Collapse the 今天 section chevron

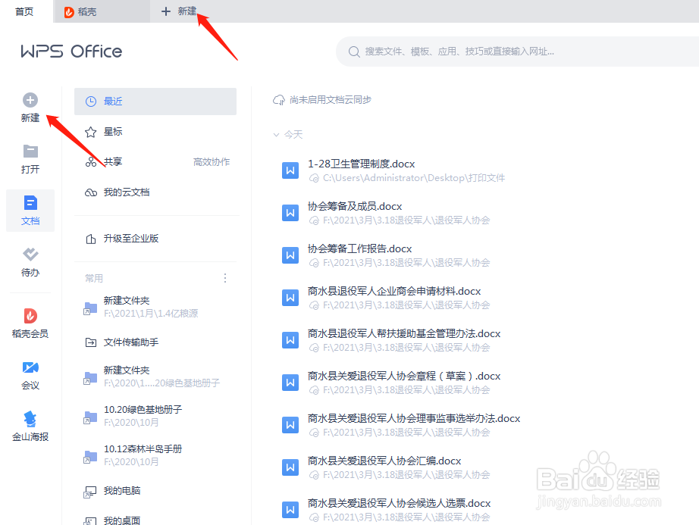pyautogui.click(x=277, y=135)
